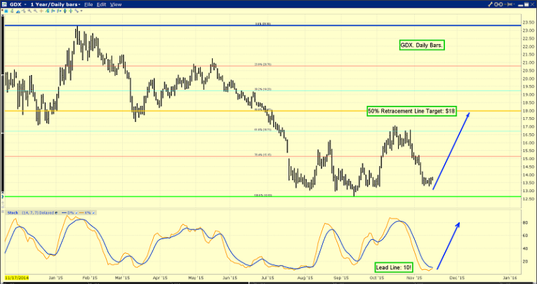Click the first green vertical scale icon
This screenshot has width=537, height=284.
point(65,11)
